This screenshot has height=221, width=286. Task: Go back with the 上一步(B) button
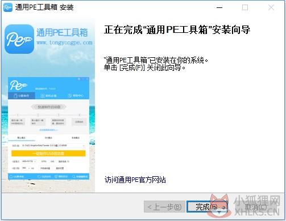[164, 207]
